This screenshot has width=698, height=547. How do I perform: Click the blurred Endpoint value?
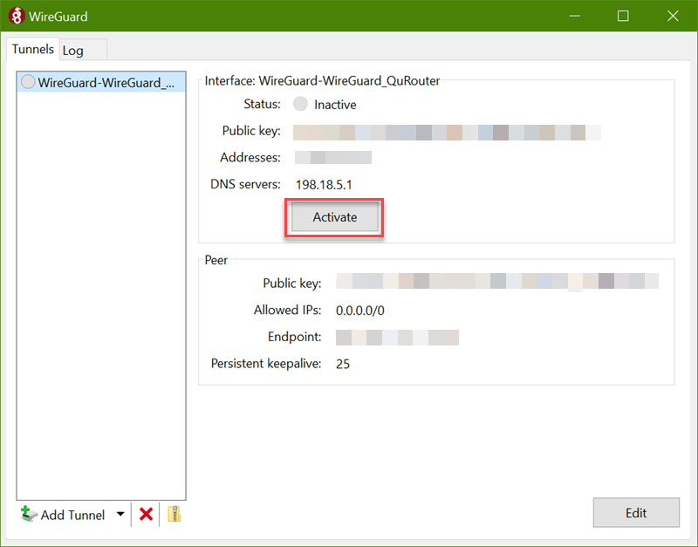397,338
